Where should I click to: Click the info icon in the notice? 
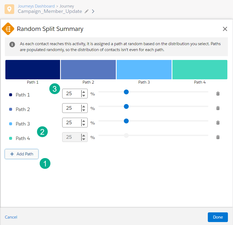point(12,44)
